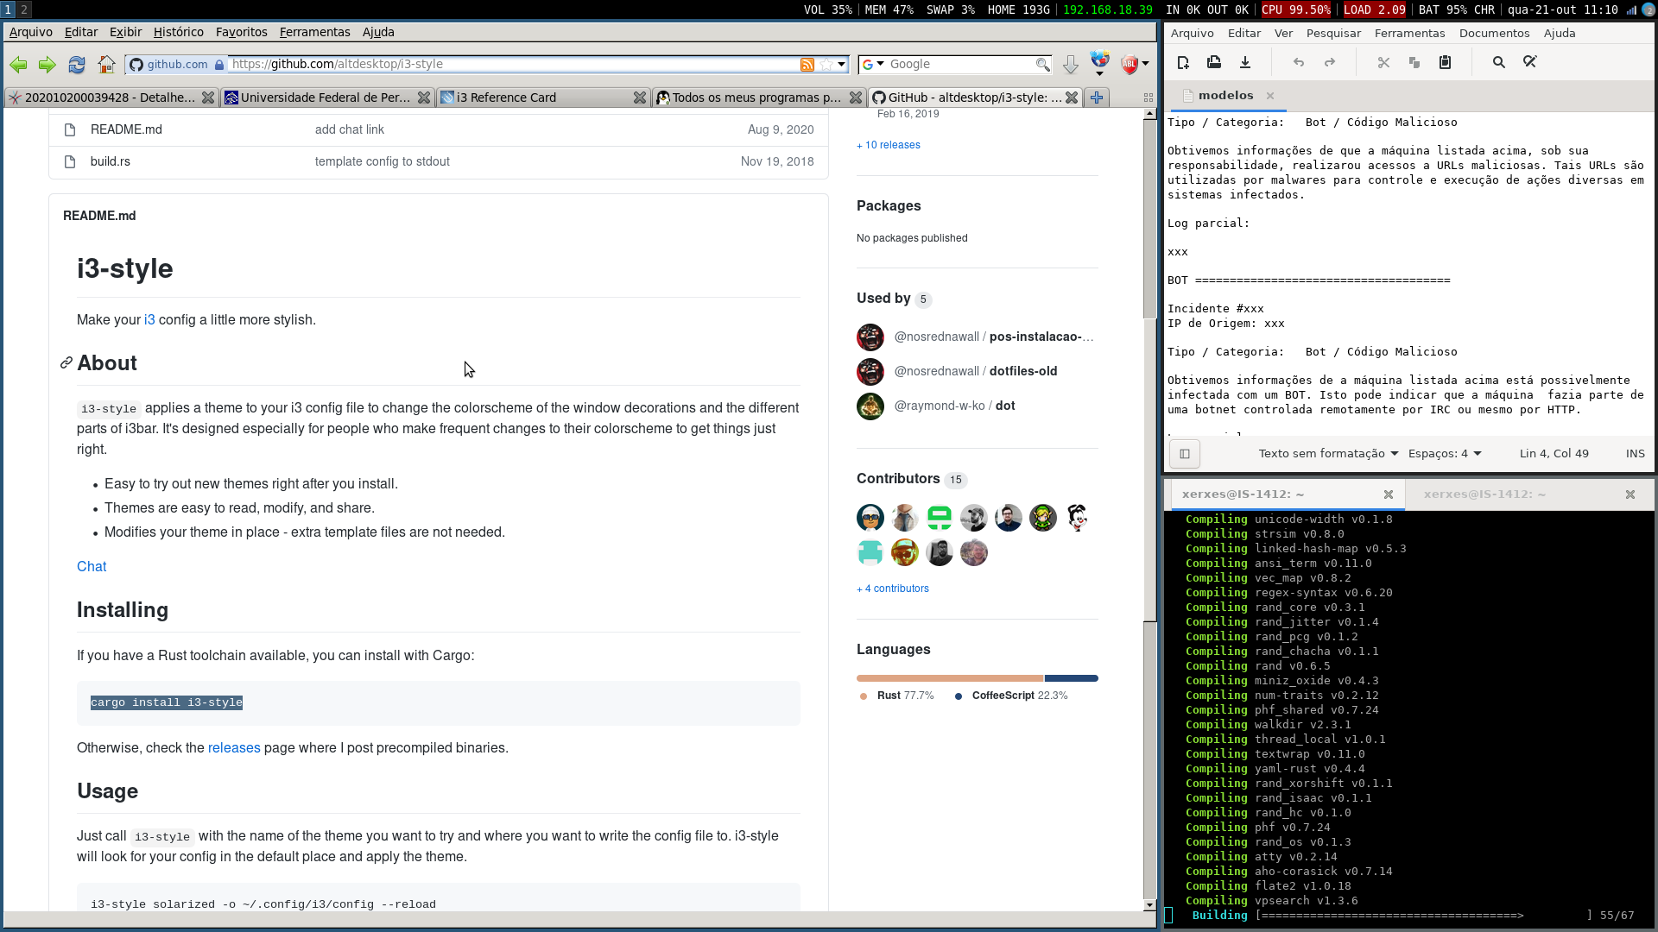Image resolution: width=1658 pixels, height=932 pixels.
Task: Bookmark the page with the star icon
Action: [826, 65]
